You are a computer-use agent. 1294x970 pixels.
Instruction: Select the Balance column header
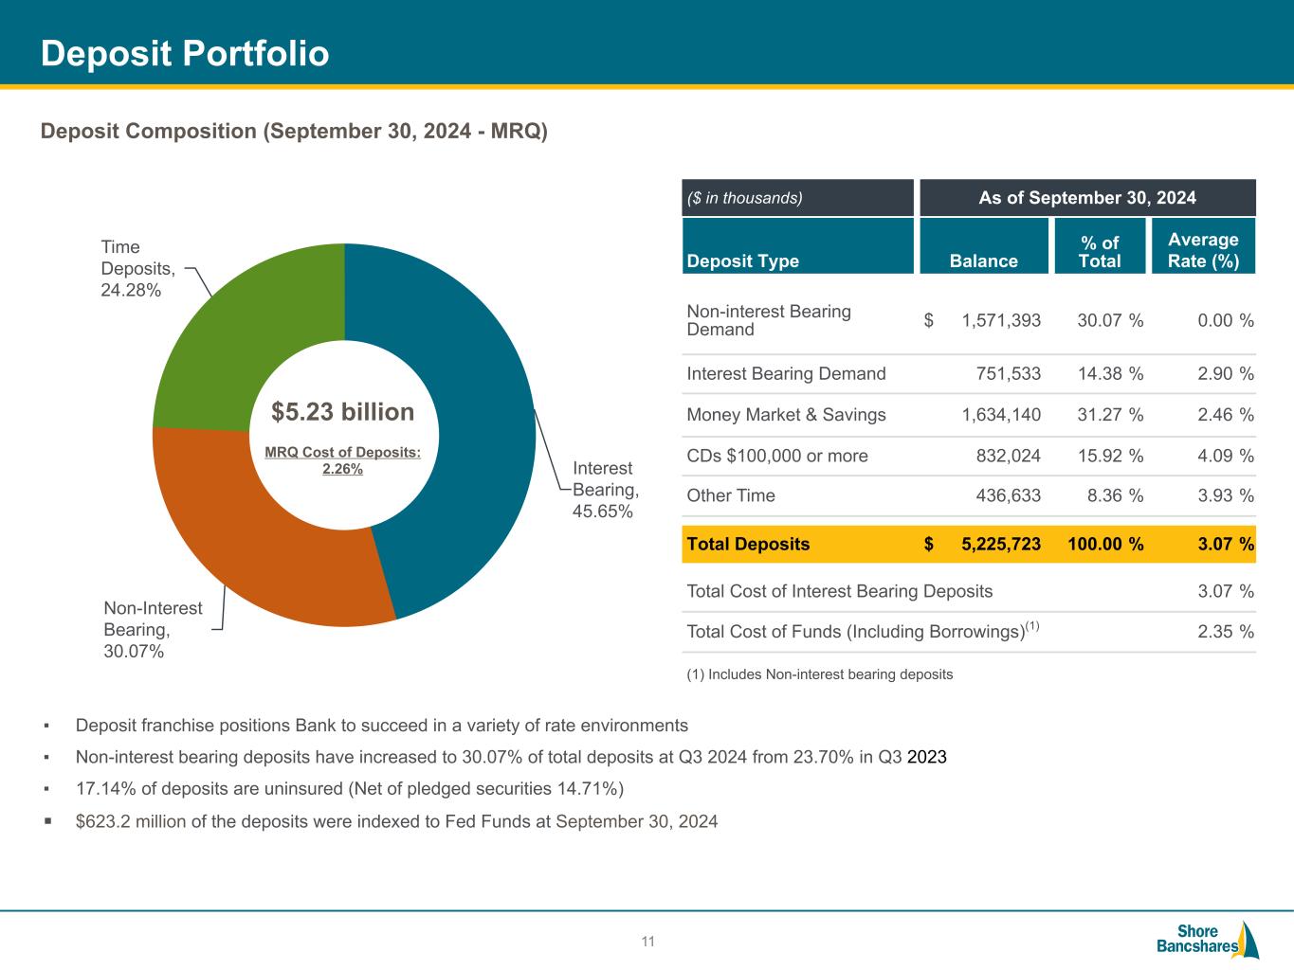[983, 260]
